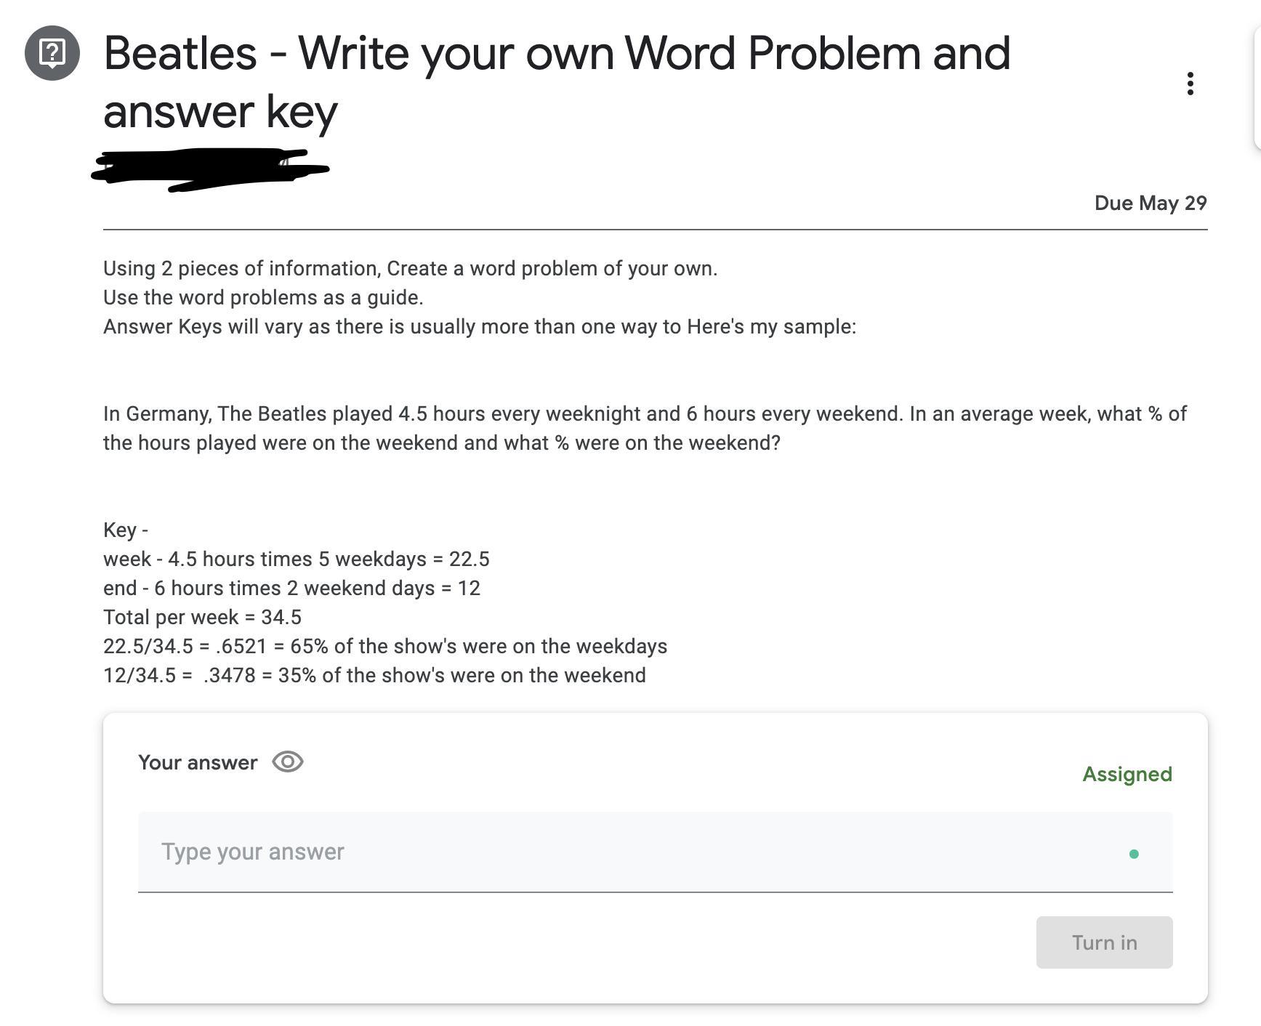
Task: Click the question assignment icon beside the title
Action: pos(52,53)
